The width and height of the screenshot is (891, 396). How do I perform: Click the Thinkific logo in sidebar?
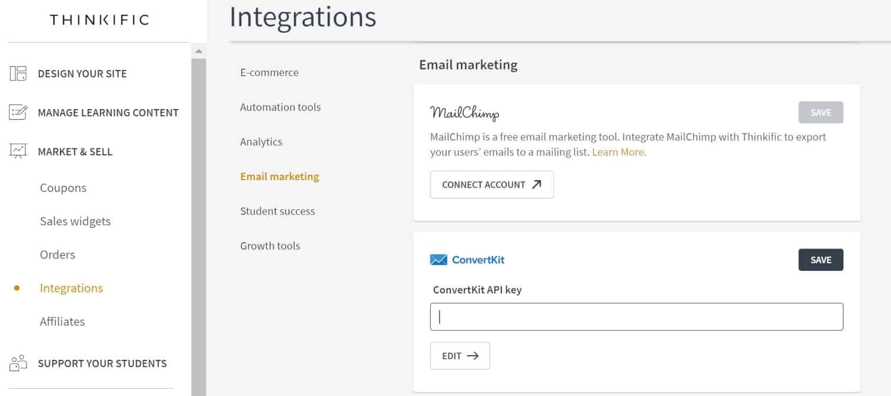[x=100, y=20]
